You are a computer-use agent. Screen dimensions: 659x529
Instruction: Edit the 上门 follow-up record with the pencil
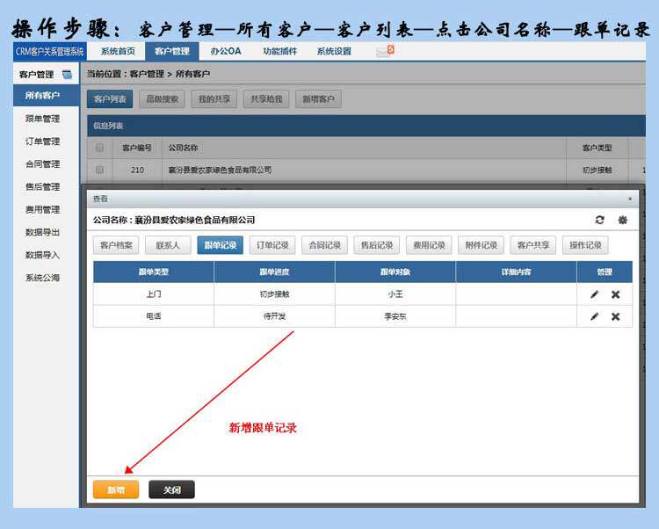(x=595, y=294)
